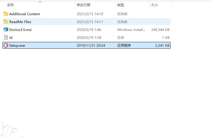Viewport: 212px width, 137px height.
Task: Sort by the 大小 column header
Action: coord(154,5)
